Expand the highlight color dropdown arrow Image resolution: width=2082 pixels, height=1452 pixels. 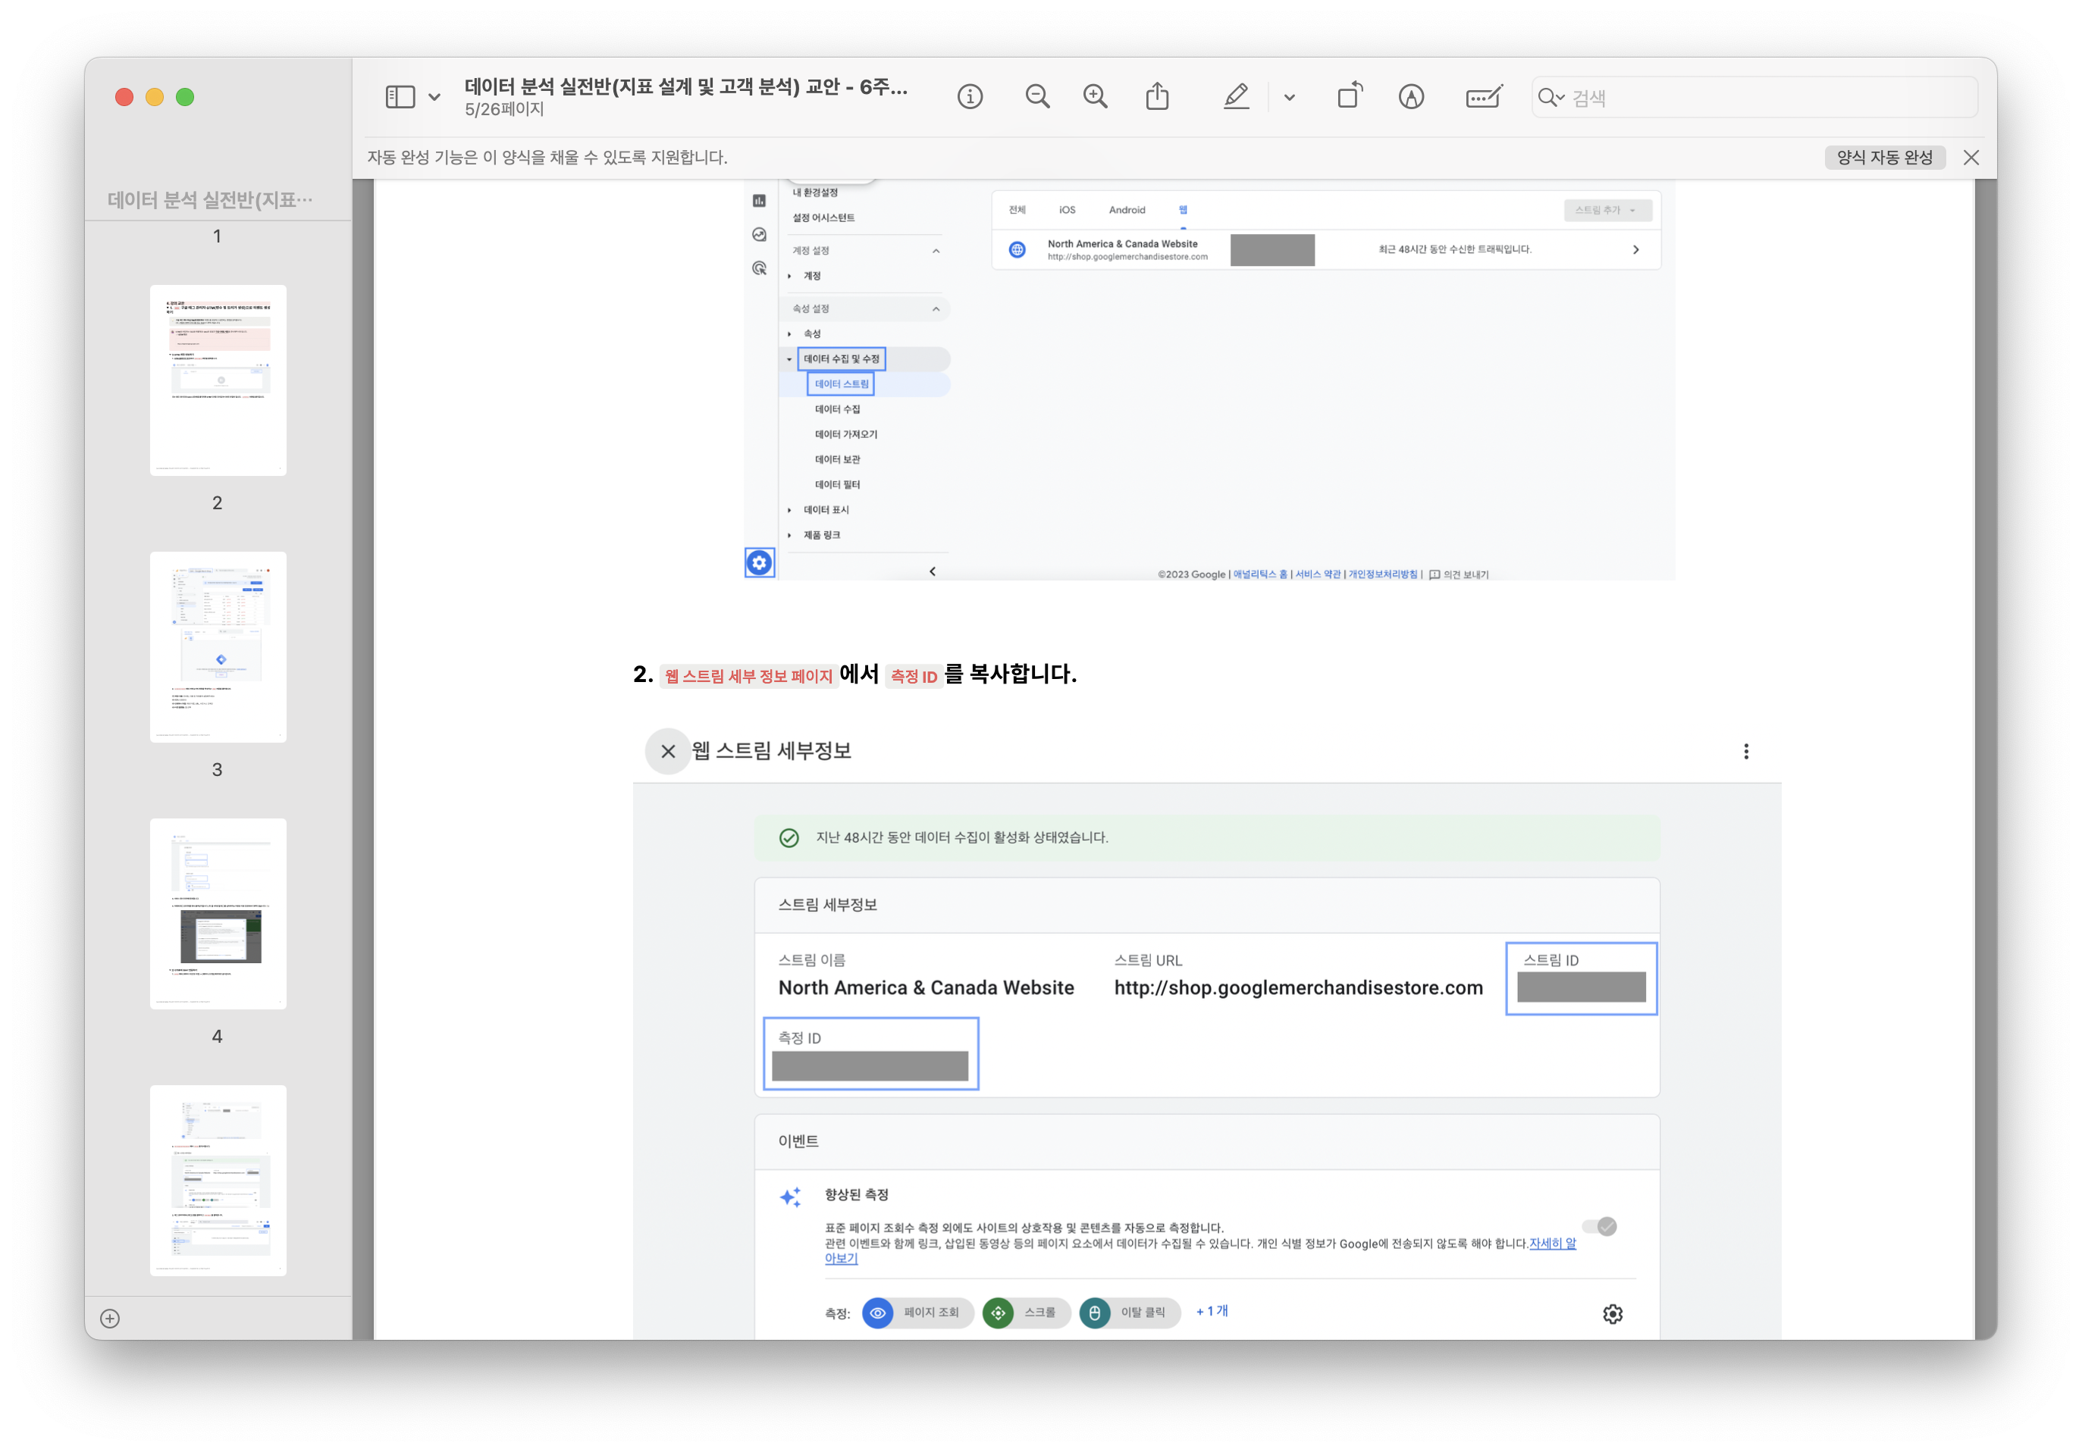click(1290, 97)
